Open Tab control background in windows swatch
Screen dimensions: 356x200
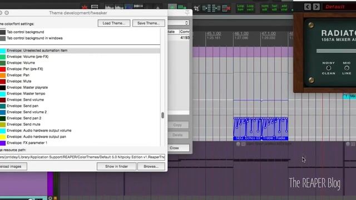click(3, 38)
